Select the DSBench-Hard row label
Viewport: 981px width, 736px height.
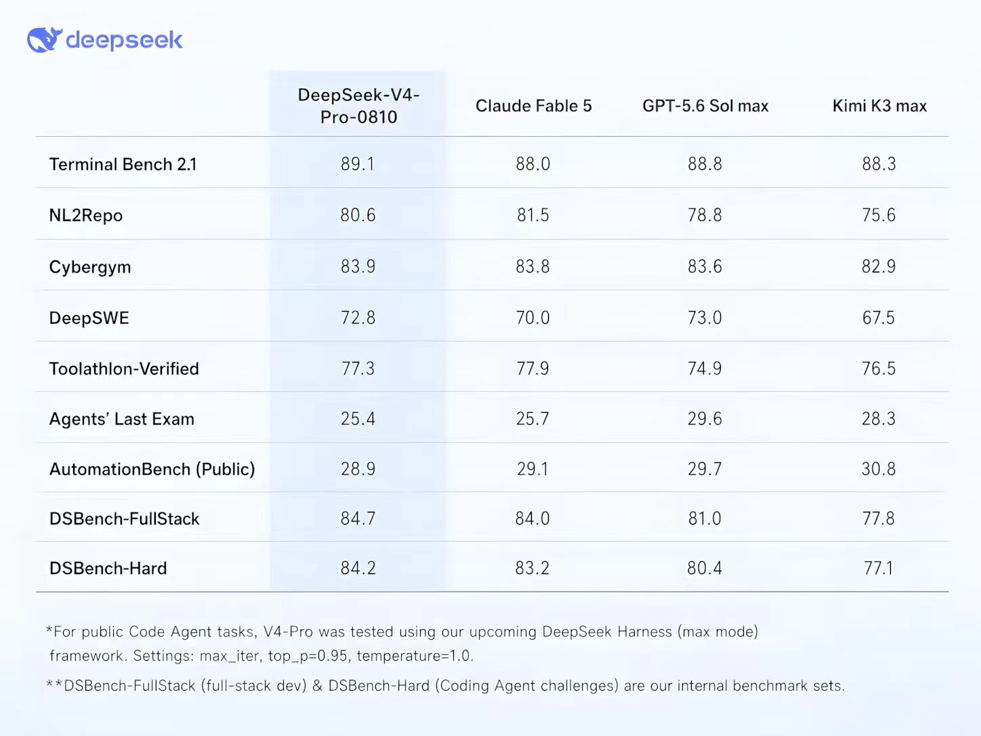tap(108, 569)
